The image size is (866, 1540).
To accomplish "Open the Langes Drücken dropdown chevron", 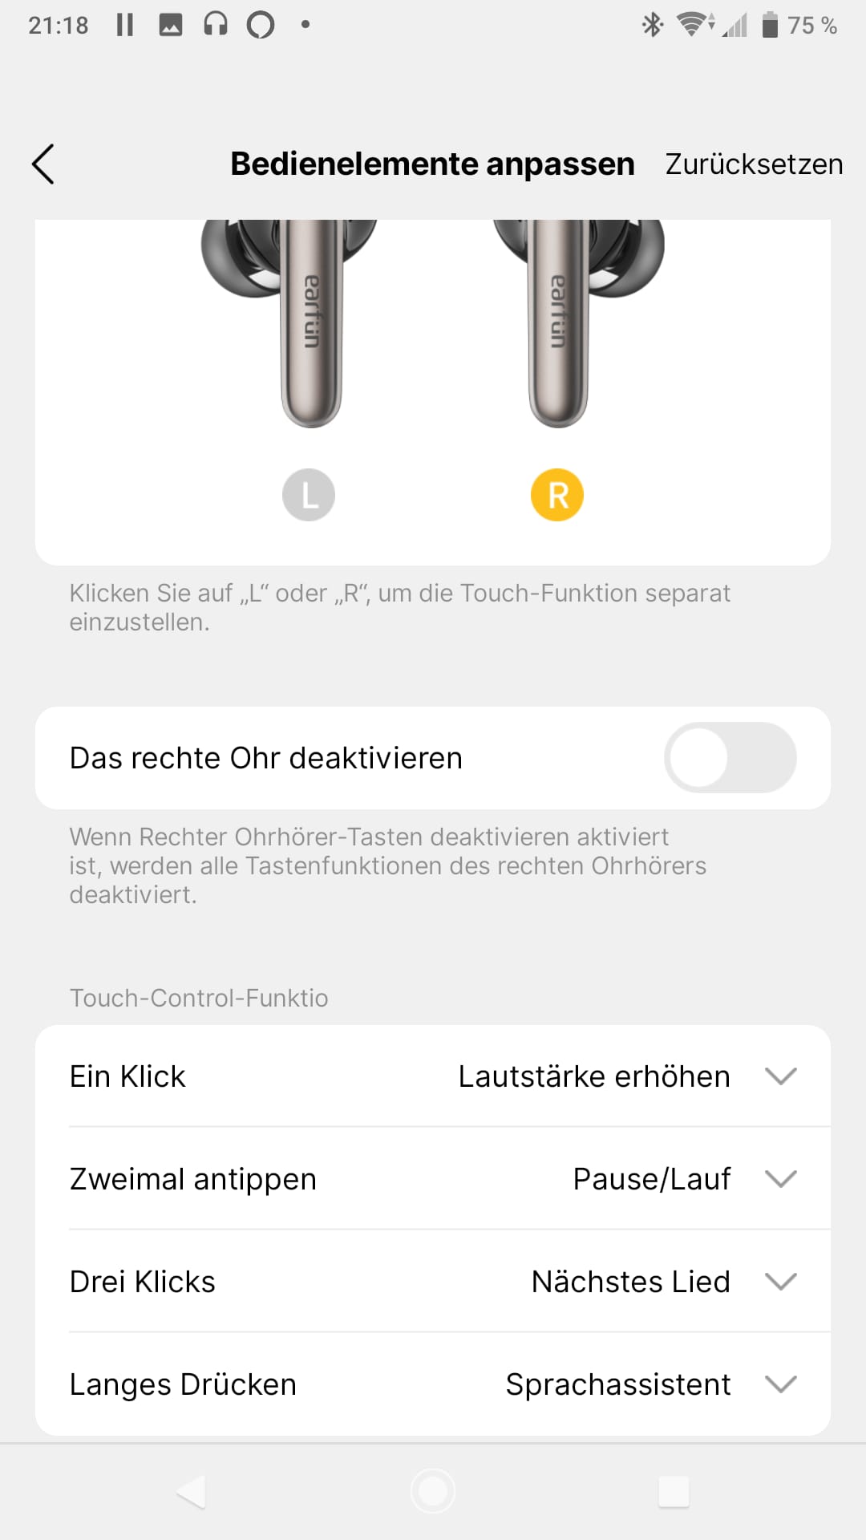I will (x=780, y=1384).
